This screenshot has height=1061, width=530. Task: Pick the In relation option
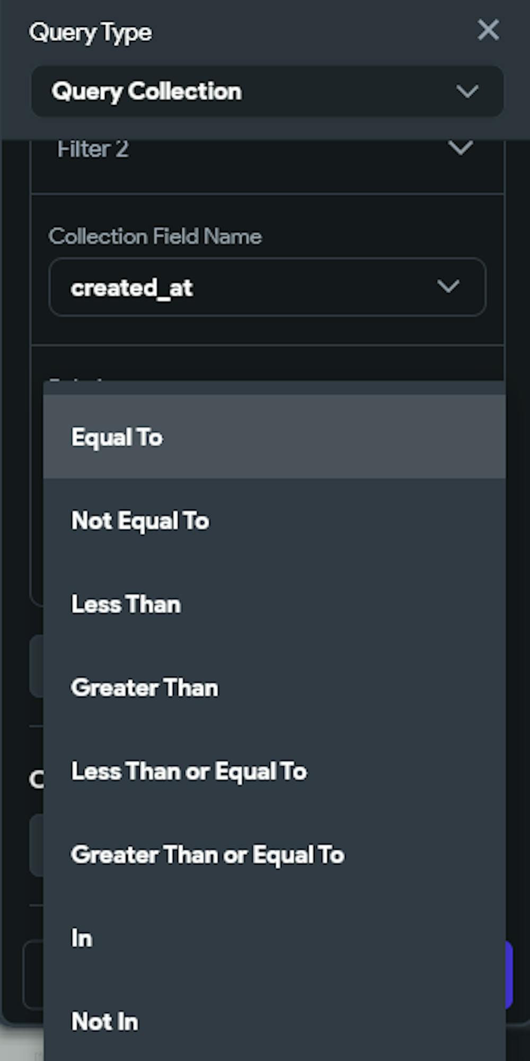point(82,938)
